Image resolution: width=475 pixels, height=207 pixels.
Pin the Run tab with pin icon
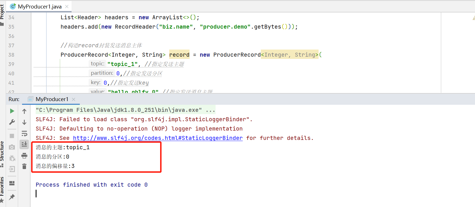(x=12, y=197)
